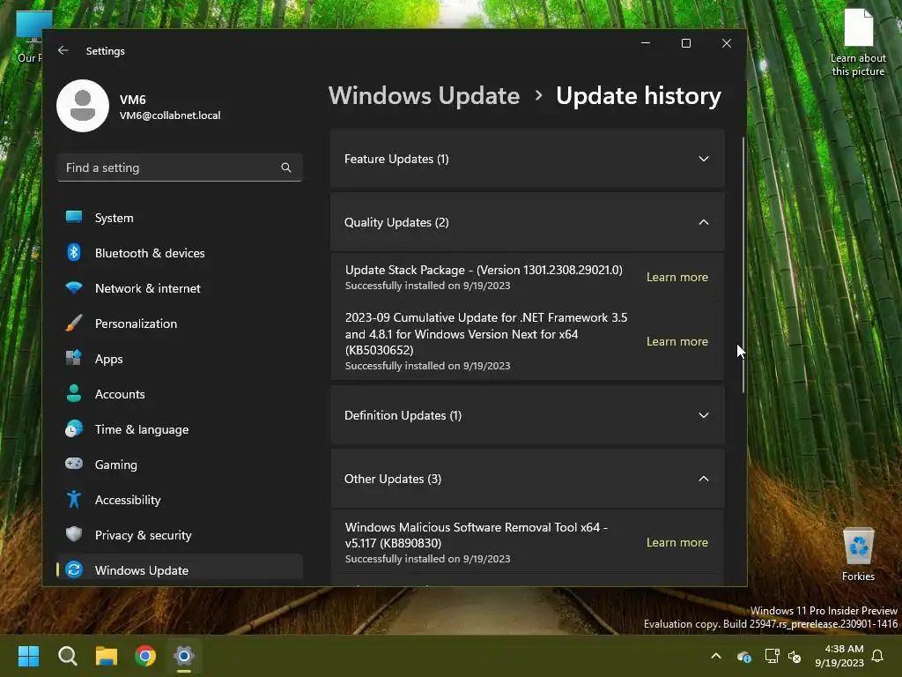
Task: Click Windows Malicious Software Removal Tool text
Action: (477, 535)
